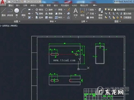The height and width of the screenshot is (100, 134).
Task: Click the Scale (缩放) tool
Action: [x=49, y=17]
